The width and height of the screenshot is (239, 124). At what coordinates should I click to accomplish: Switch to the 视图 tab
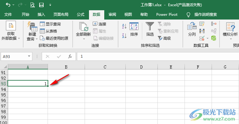coord(128,15)
